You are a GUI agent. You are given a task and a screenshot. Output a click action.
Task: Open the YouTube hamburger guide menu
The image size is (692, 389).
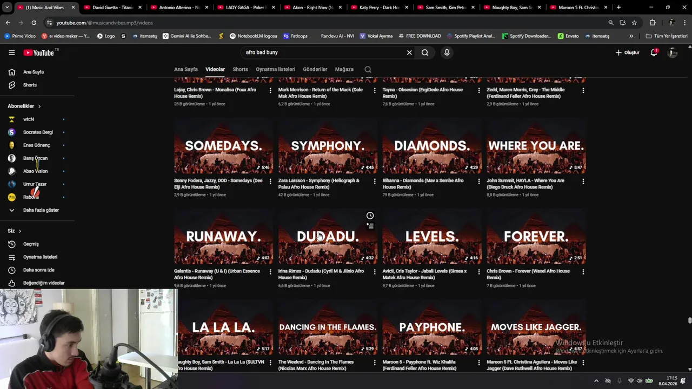(11, 52)
